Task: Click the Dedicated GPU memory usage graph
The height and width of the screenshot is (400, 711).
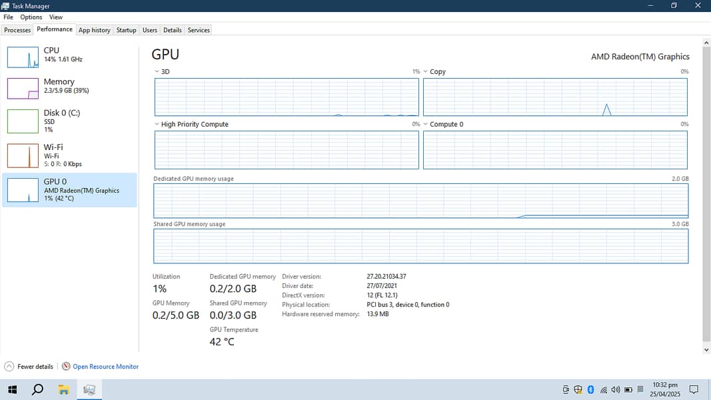Action: point(420,201)
